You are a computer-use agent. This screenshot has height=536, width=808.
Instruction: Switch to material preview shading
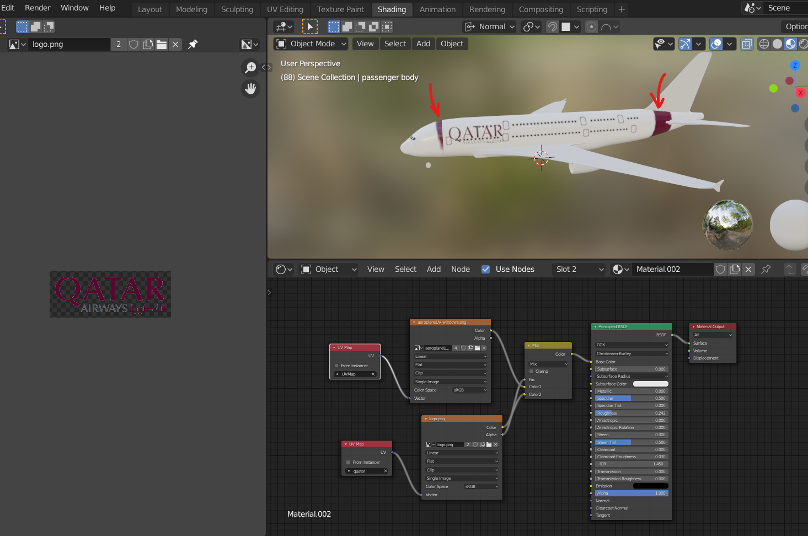coord(790,44)
